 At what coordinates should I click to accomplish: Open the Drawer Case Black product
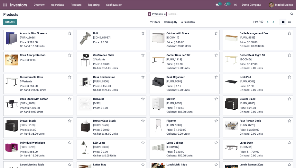click(111, 127)
